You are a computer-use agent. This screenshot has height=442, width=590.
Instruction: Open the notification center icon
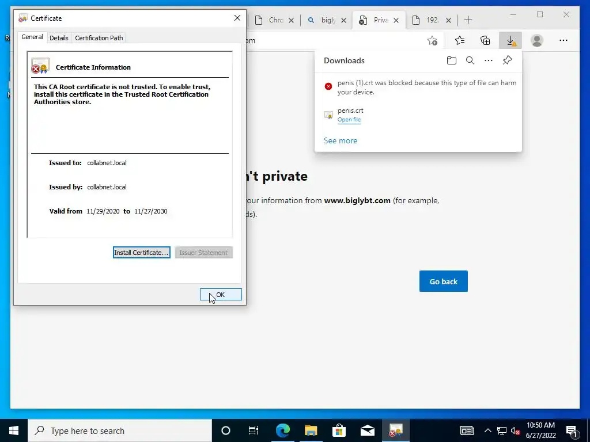click(572, 430)
